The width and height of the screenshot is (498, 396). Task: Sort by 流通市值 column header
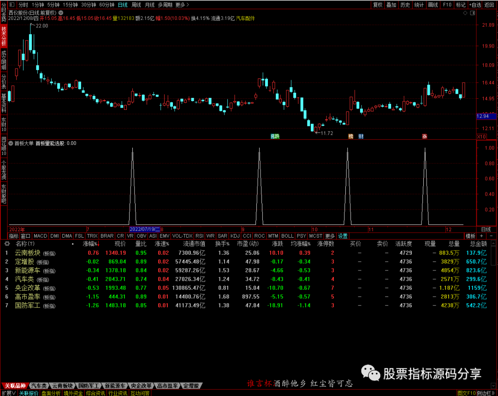(x=194, y=244)
